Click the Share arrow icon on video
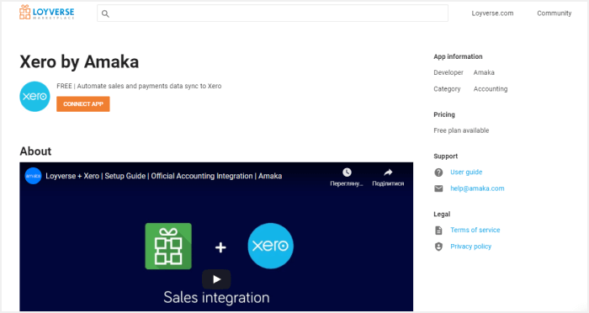Screen dimensions: 589x313 click(x=388, y=172)
